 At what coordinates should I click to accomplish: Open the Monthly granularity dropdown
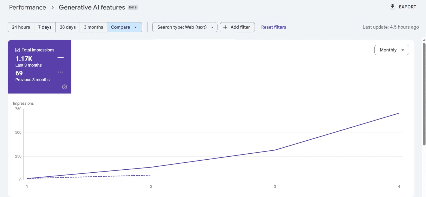(391, 50)
